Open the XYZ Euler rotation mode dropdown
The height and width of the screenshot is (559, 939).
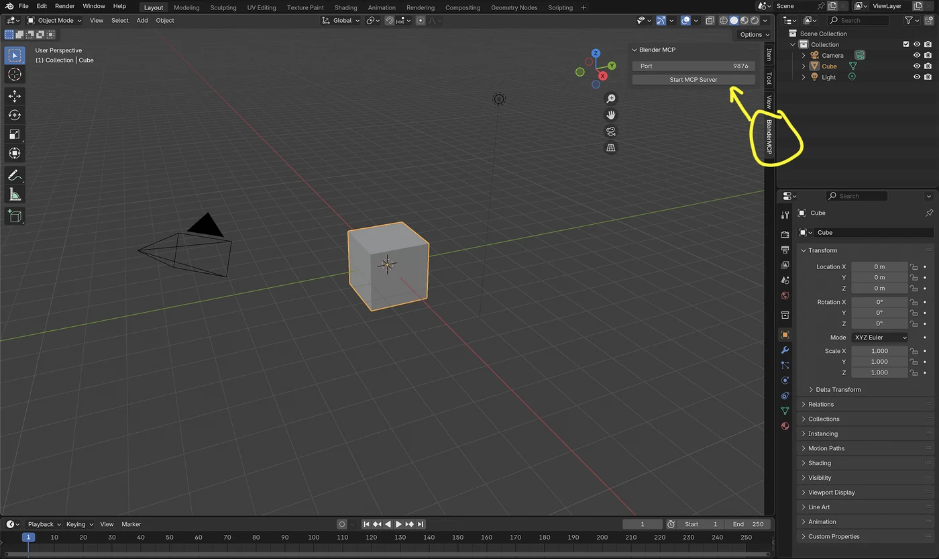[x=880, y=338]
